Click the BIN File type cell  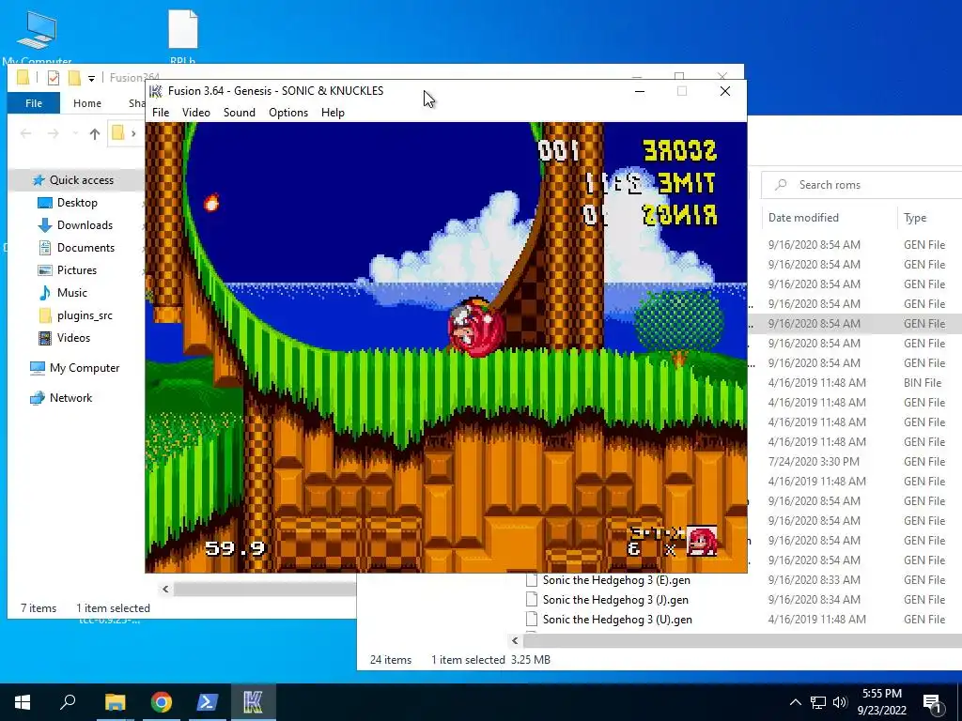[923, 383]
